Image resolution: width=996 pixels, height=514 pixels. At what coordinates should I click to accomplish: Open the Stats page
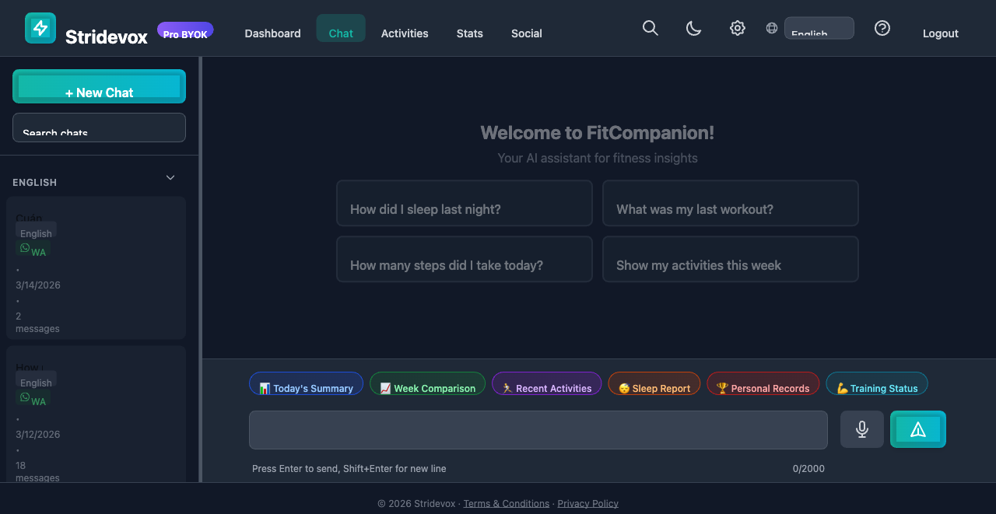(470, 33)
